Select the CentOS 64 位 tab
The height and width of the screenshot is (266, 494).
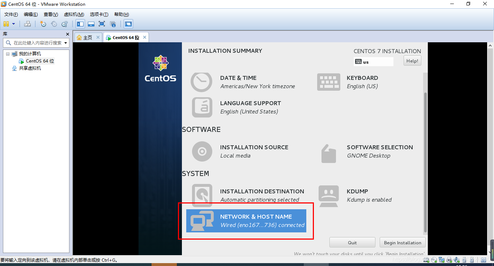126,38
